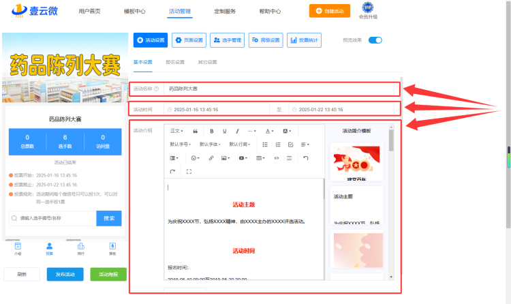
Task: Open the 投票统计 section button
Action: pos(304,40)
